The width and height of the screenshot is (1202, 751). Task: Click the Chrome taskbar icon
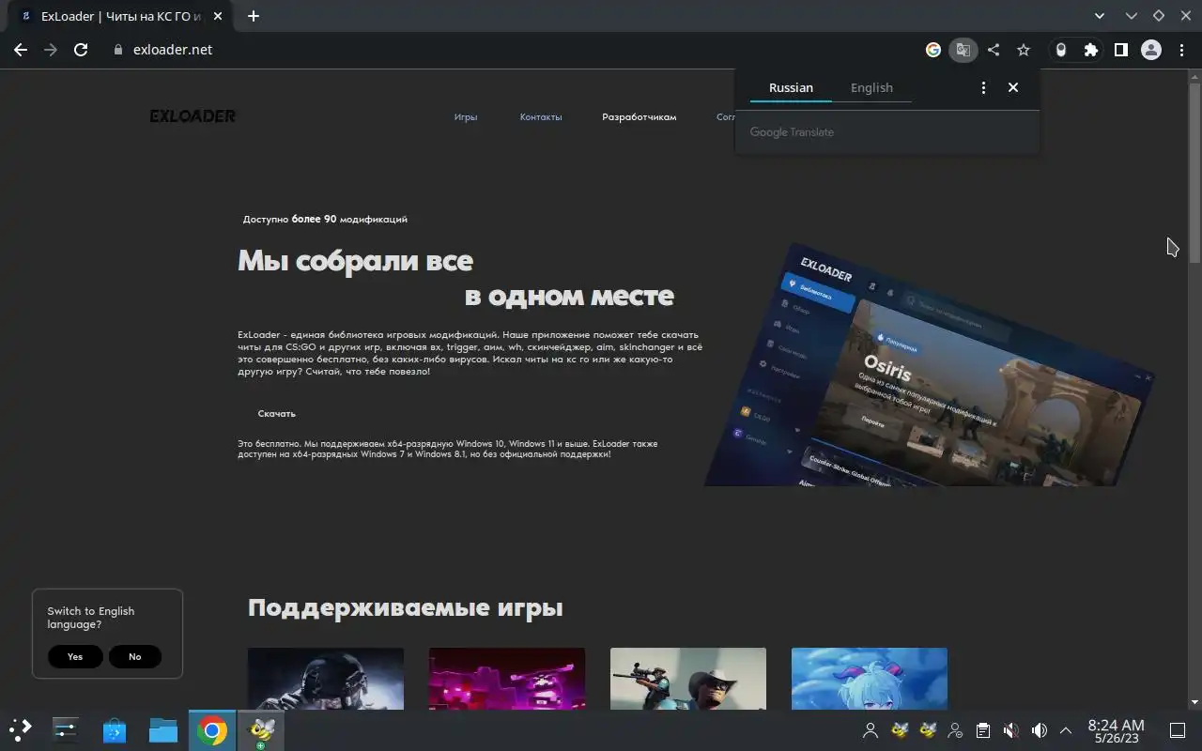coord(212,730)
